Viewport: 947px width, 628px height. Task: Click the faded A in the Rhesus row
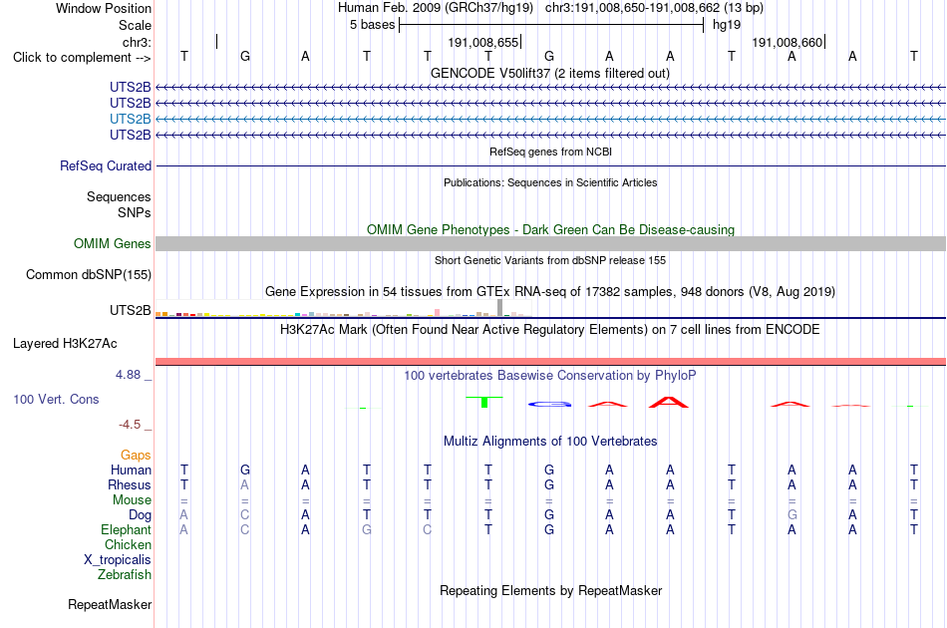click(x=244, y=484)
